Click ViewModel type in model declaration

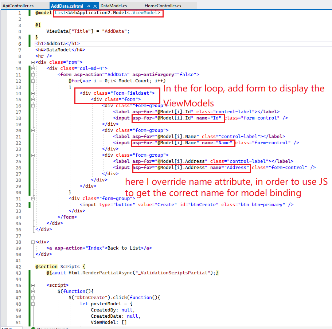click(145, 13)
